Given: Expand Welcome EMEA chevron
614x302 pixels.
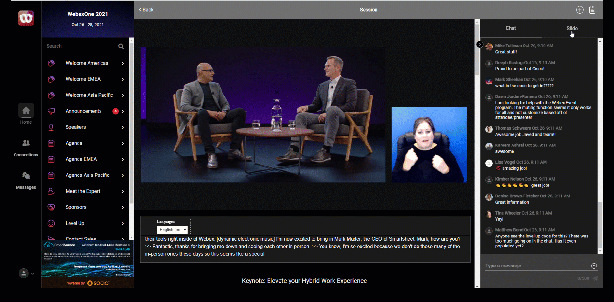Looking at the screenshot, I should click(x=123, y=79).
